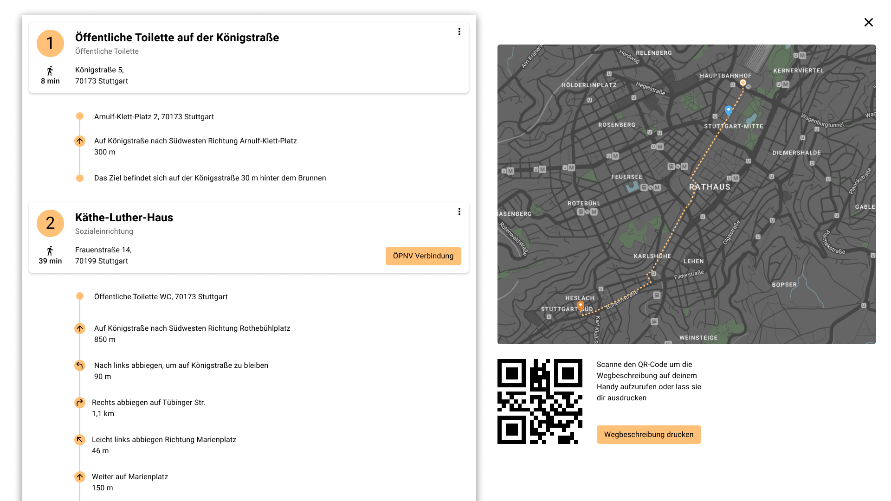Click the ÖPNV Verbindung button
This screenshot has width=891, height=501.
pos(423,256)
